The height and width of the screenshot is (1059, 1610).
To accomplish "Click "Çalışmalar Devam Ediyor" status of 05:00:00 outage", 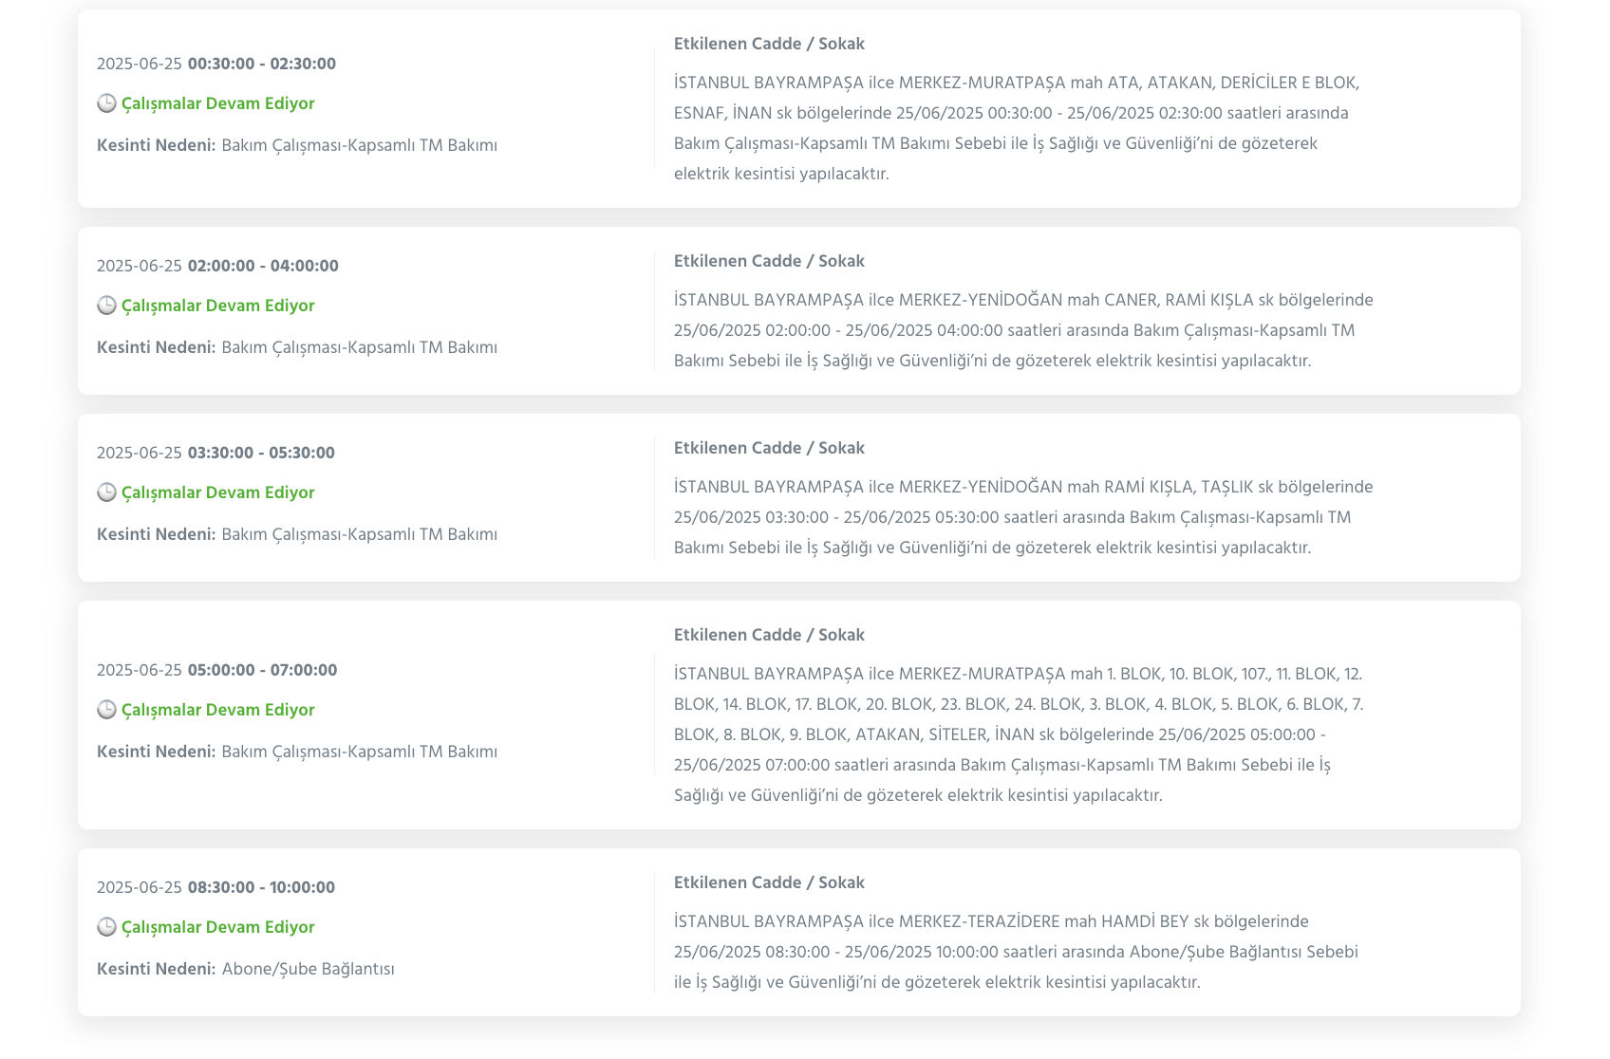I will point(217,710).
